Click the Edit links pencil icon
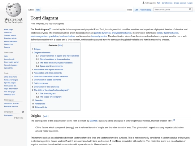The image size is (195, 146). point(15,118)
